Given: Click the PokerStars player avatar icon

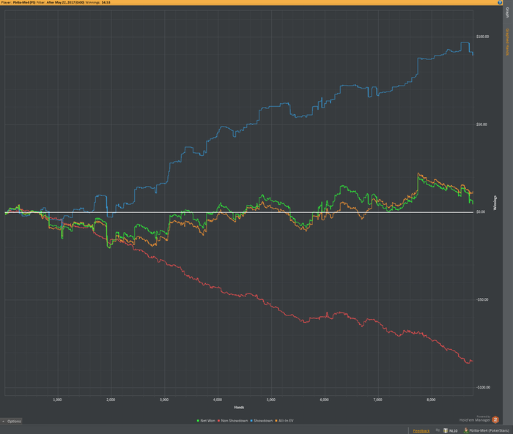Looking at the screenshot, I should click(466, 430).
